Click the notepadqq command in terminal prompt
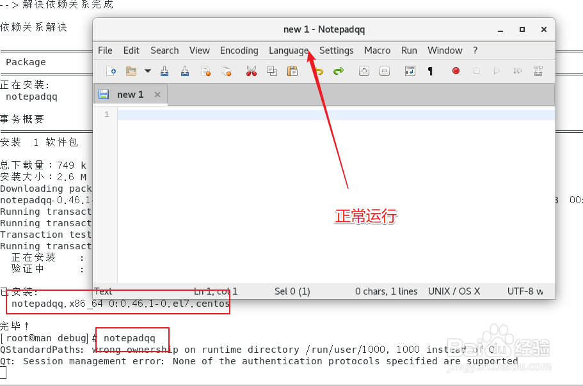Image resolution: width=583 pixels, height=386 pixels. coord(129,338)
